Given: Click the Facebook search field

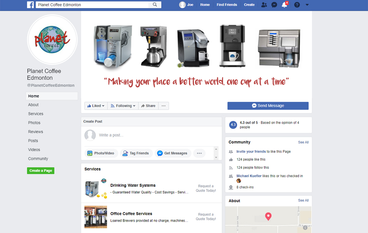Looking at the screenshot, I should 92,5.
